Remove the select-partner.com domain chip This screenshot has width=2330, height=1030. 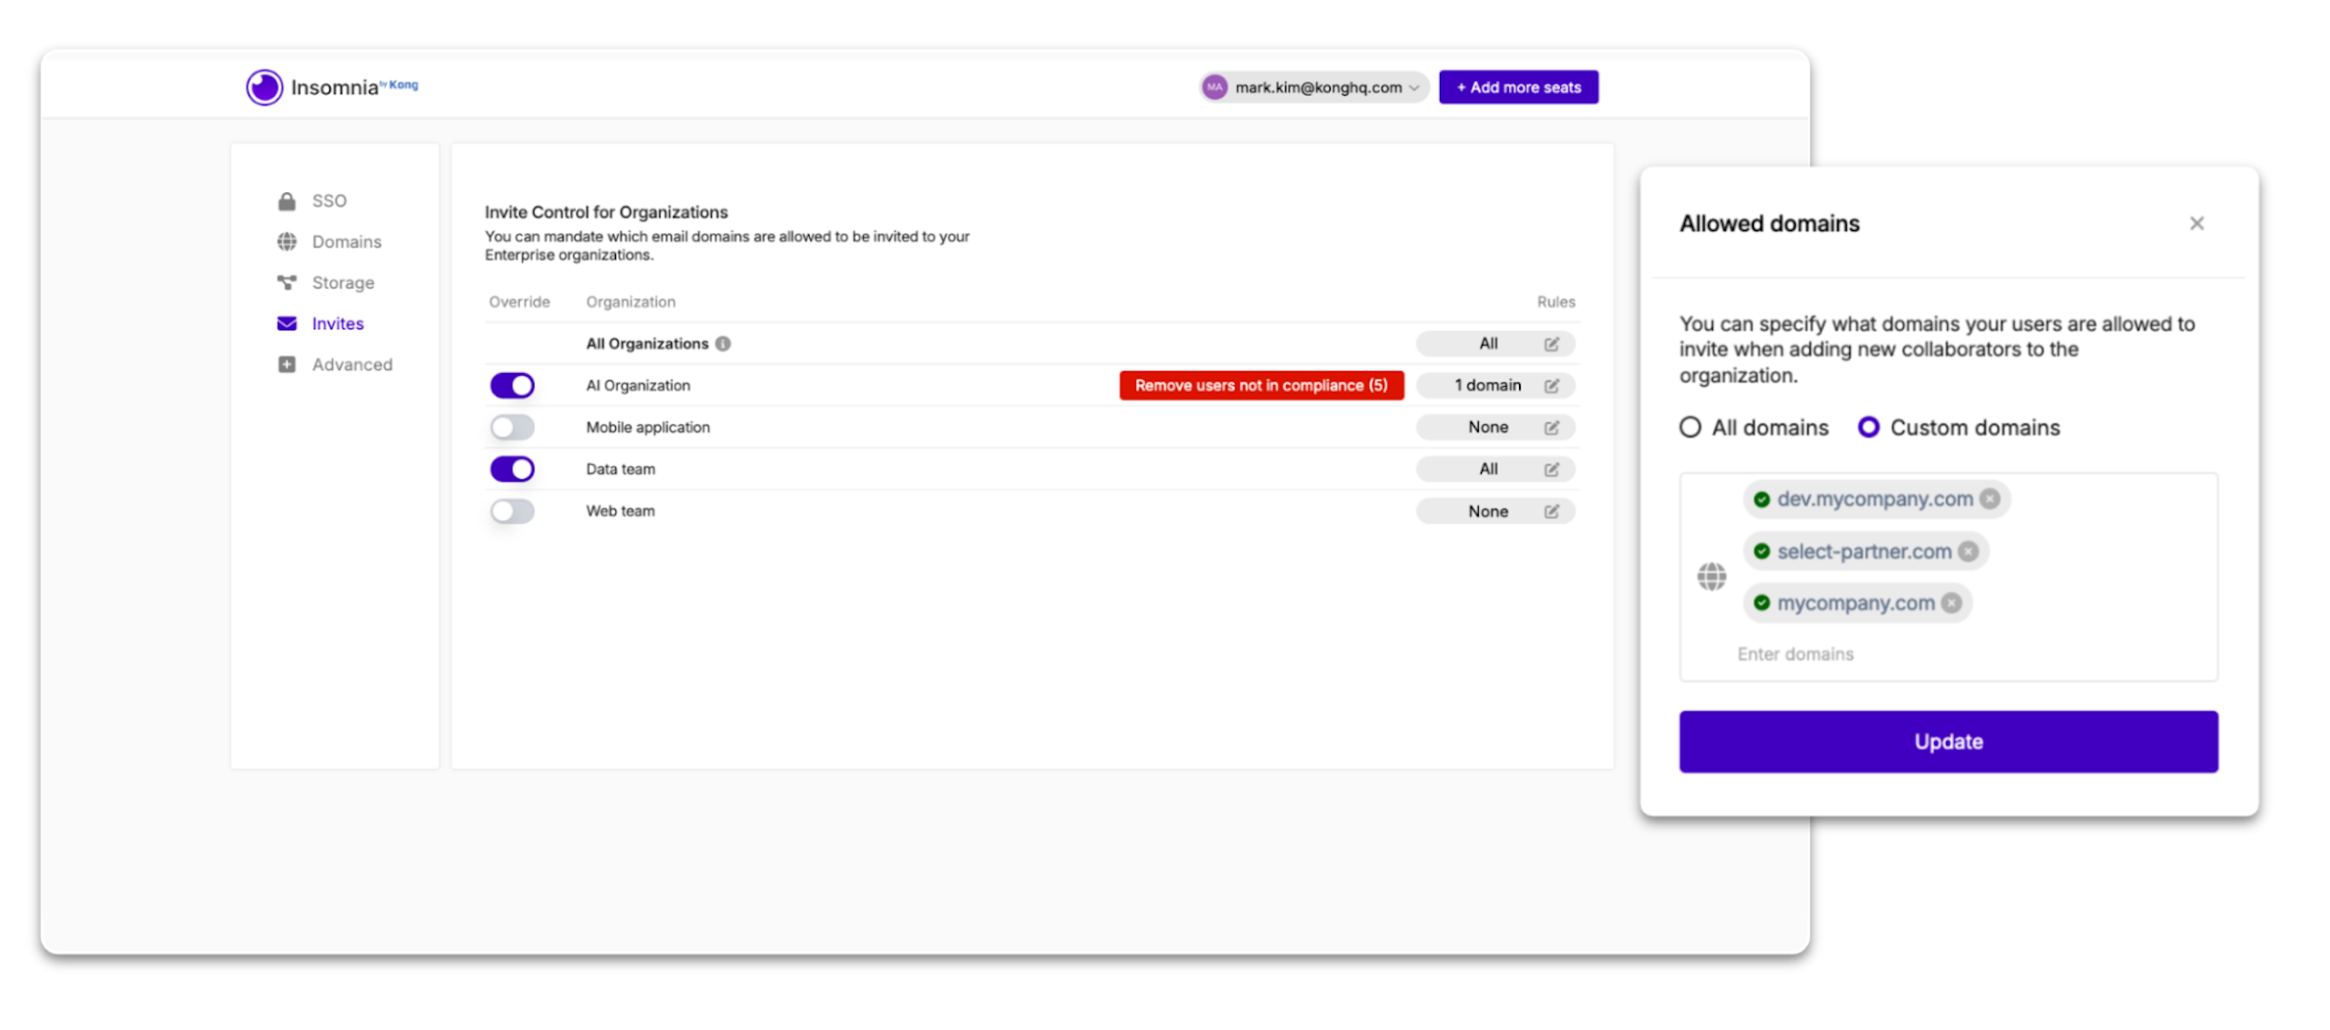point(1969,551)
